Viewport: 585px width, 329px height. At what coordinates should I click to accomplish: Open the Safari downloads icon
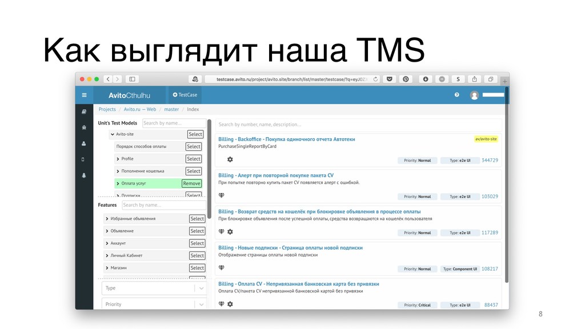click(425, 79)
